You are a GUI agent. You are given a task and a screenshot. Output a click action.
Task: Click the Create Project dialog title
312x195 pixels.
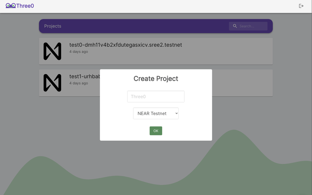156,79
